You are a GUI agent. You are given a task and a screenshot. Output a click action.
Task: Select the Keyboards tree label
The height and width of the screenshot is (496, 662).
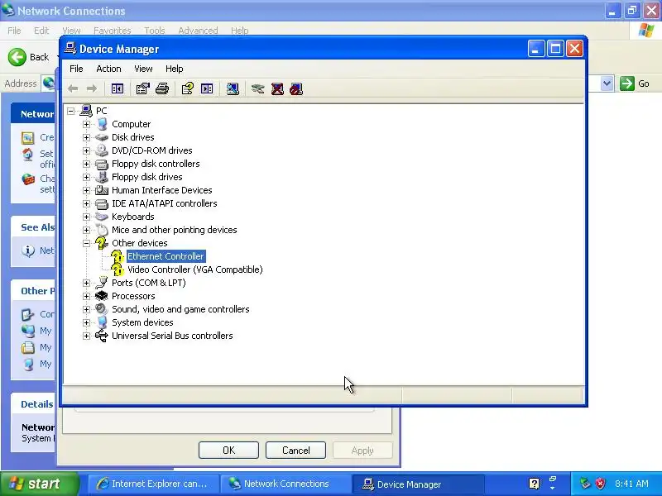coord(133,217)
